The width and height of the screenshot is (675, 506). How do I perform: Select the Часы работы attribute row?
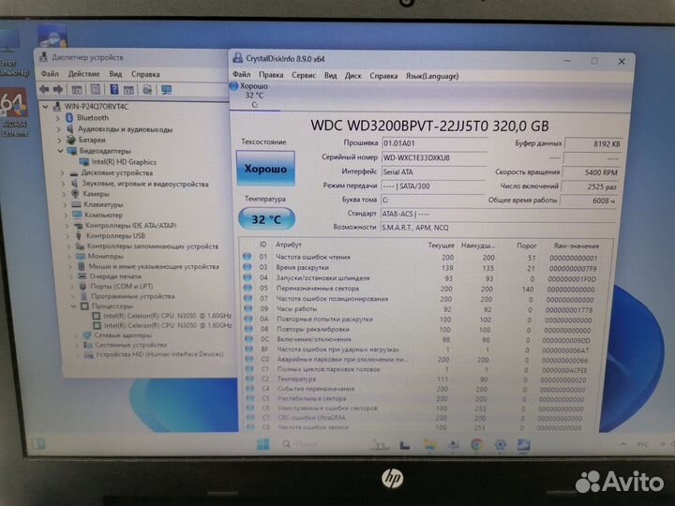click(423, 309)
